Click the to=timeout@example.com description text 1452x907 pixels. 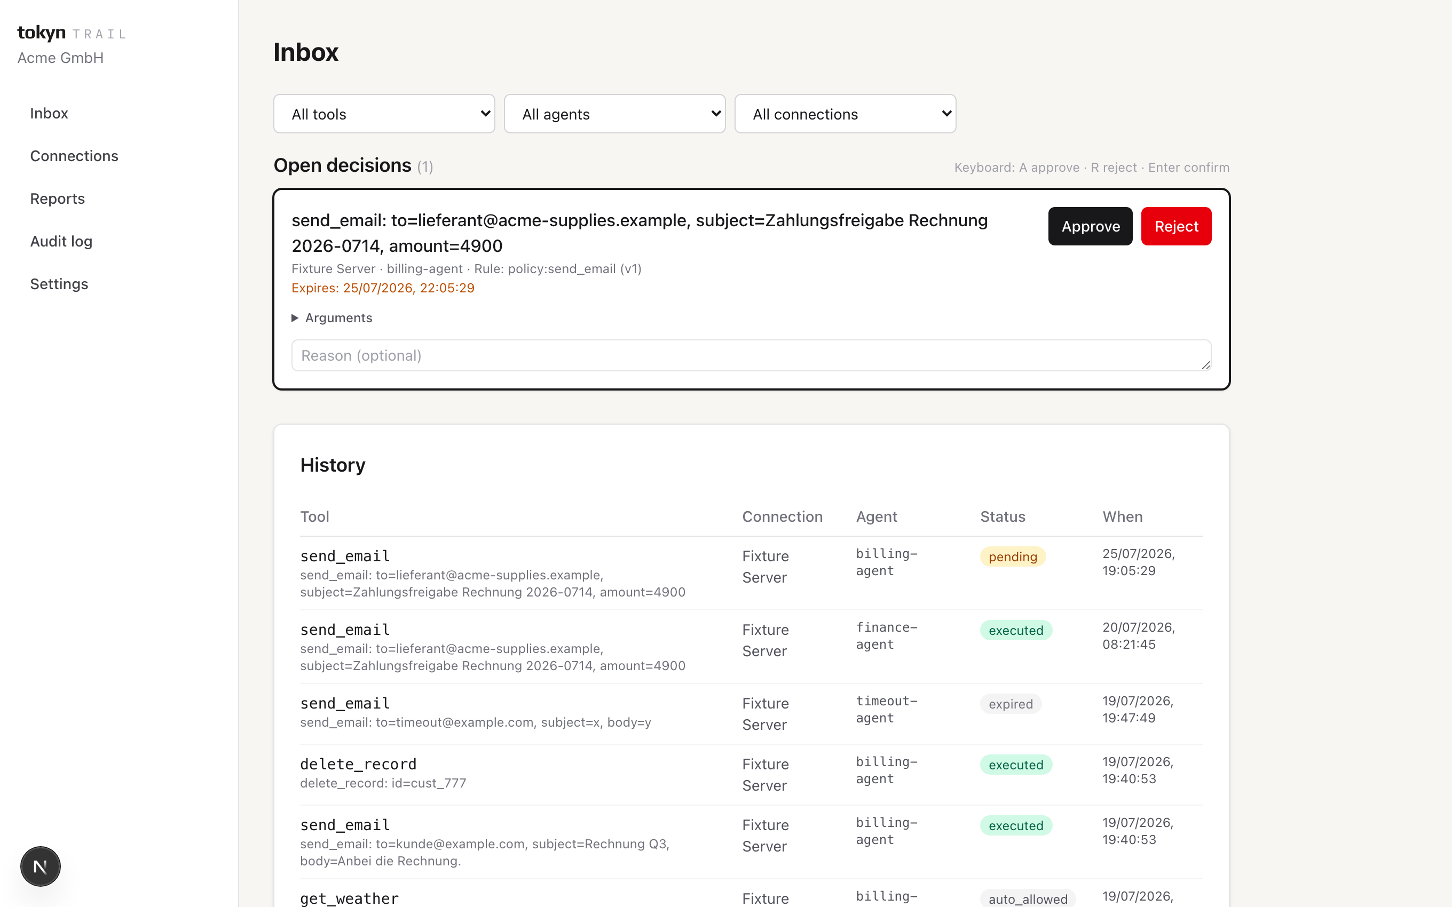475,722
